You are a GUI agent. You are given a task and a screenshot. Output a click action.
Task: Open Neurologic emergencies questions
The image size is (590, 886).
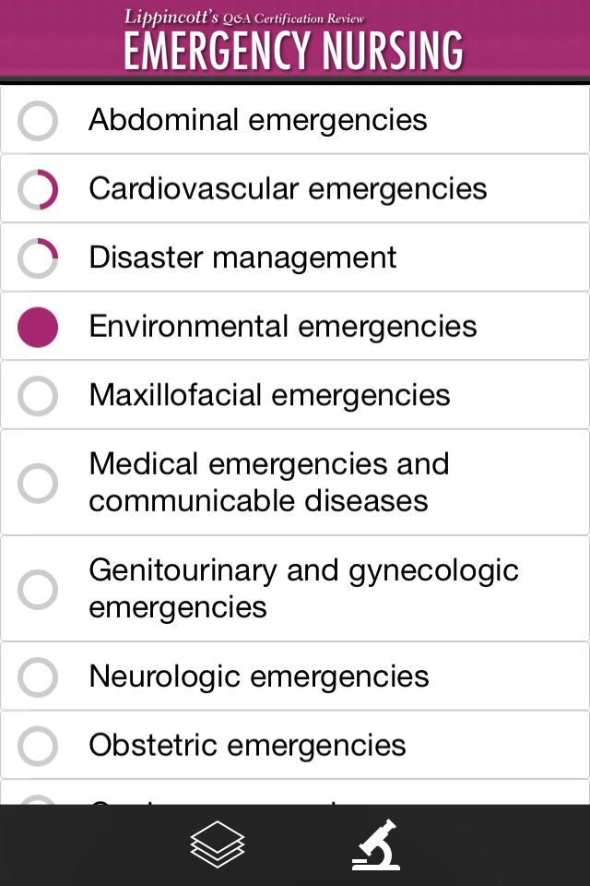[259, 676]
